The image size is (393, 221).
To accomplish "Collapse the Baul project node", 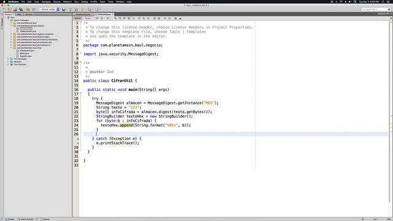I will (x=6, y=18).
